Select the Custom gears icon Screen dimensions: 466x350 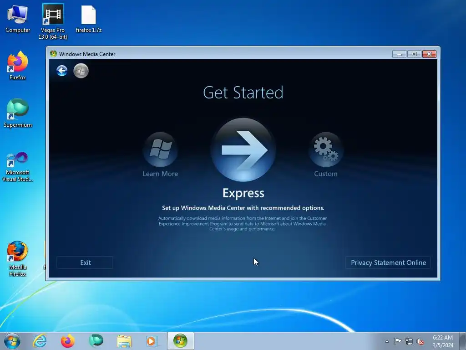[326, 149]
